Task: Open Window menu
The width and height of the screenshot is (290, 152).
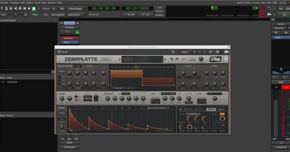Action: 52,3
